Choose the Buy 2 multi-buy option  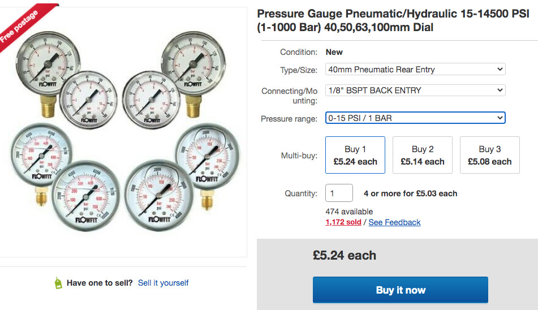[423, 155]
